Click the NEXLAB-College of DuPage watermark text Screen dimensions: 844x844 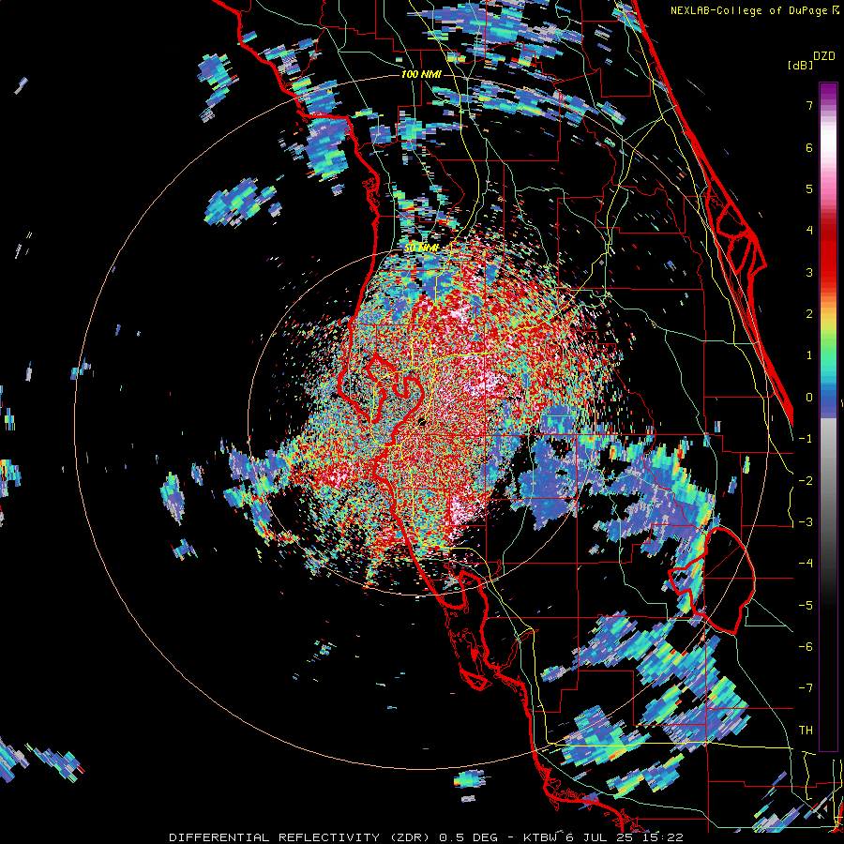coord(754,10)
